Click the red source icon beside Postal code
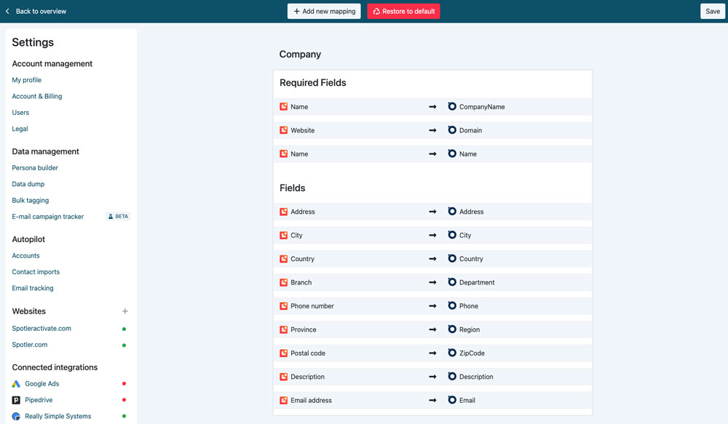Screen dimensions: 728x424 (x=284, y=353)
